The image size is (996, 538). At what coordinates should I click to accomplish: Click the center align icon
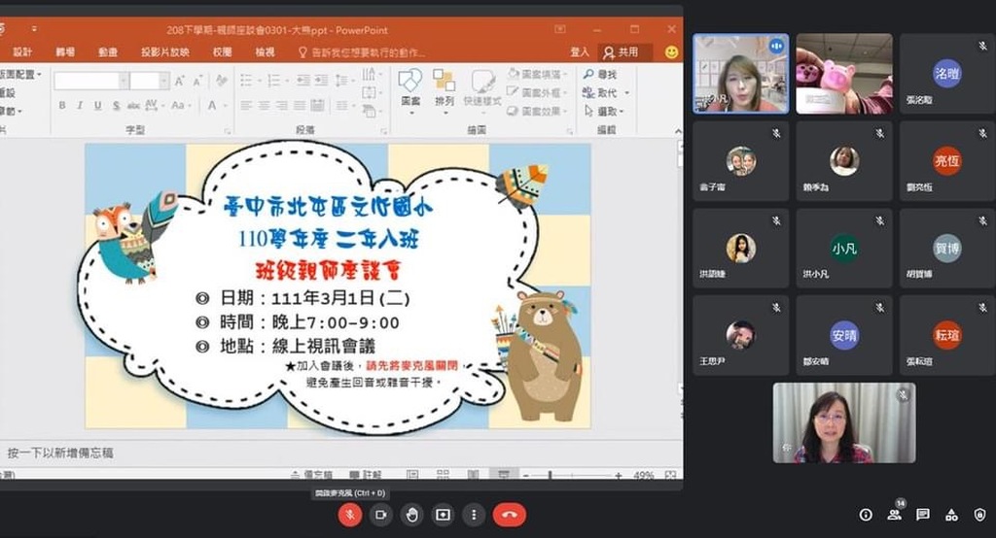[265, 105]
